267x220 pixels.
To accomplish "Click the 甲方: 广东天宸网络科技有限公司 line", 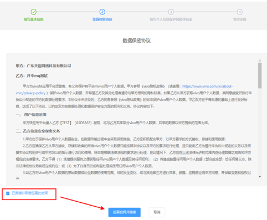I will pyautogui.click(x=43, y=66).
